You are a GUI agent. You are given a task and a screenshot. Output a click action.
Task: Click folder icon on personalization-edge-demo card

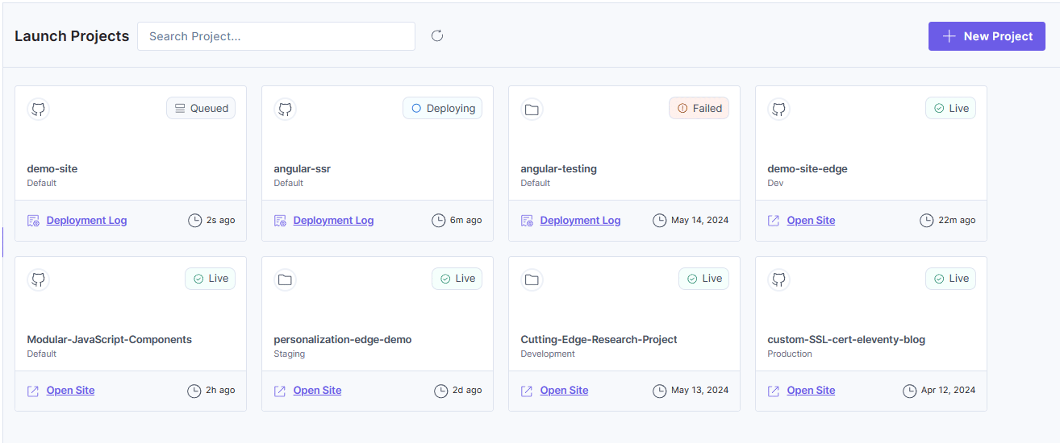point(285,280)
